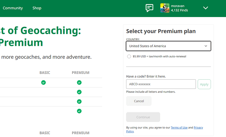
Task: Select the $5.99 USD monthly plan radio button
Action: 129,56
